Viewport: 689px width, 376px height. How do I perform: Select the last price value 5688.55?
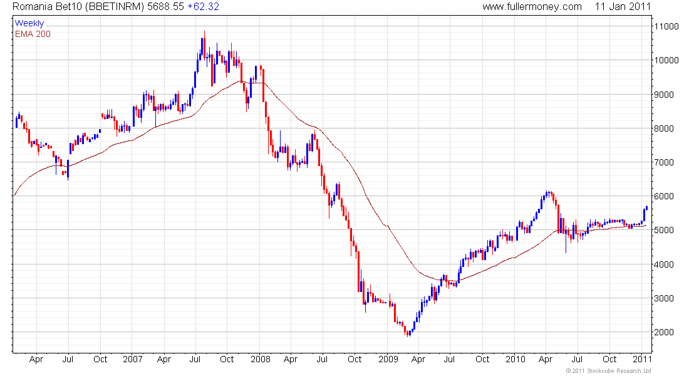165,7
